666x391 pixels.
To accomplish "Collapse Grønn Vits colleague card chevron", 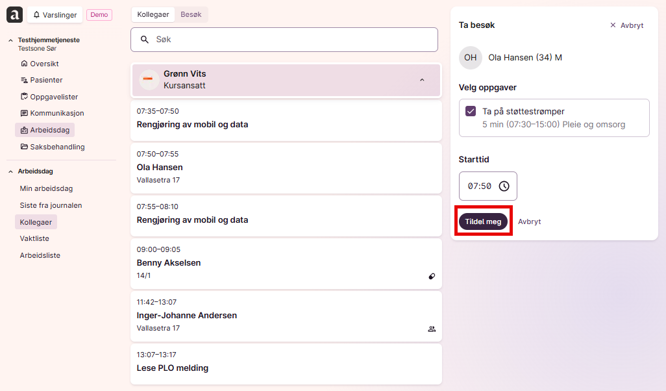I will coord(422,80).
